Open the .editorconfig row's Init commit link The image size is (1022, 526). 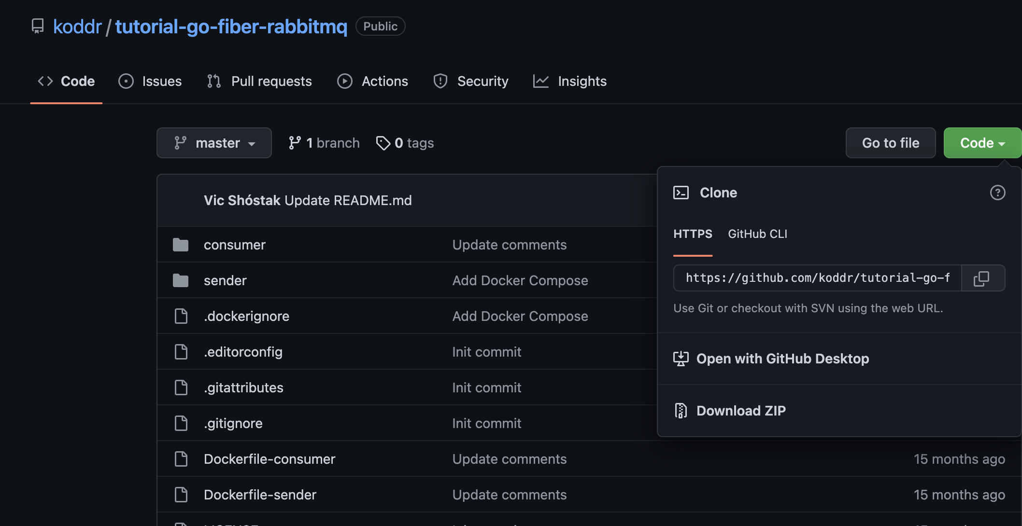click(487, 352)
